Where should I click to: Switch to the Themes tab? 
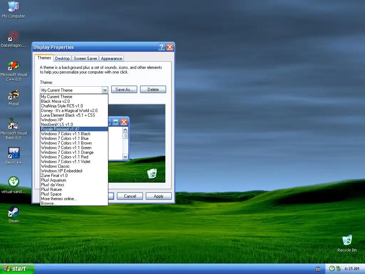[x=44, y=58]
